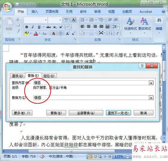Click the Cancel (取消) button
Image resolution: width=168 pixels, height=161 pixels.
tap(144, 113)
